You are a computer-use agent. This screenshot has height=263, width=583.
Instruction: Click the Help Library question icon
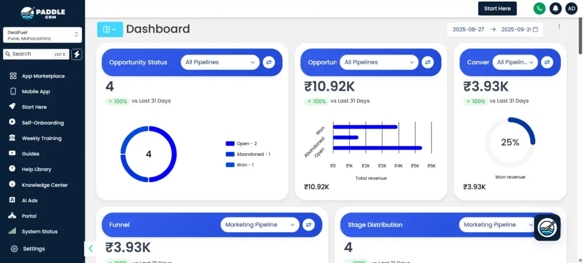[13, 169]
